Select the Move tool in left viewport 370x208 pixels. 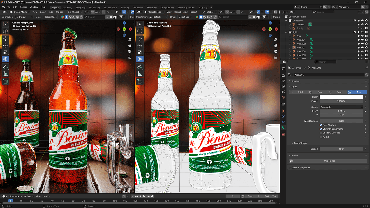click(x=5, y=39)
